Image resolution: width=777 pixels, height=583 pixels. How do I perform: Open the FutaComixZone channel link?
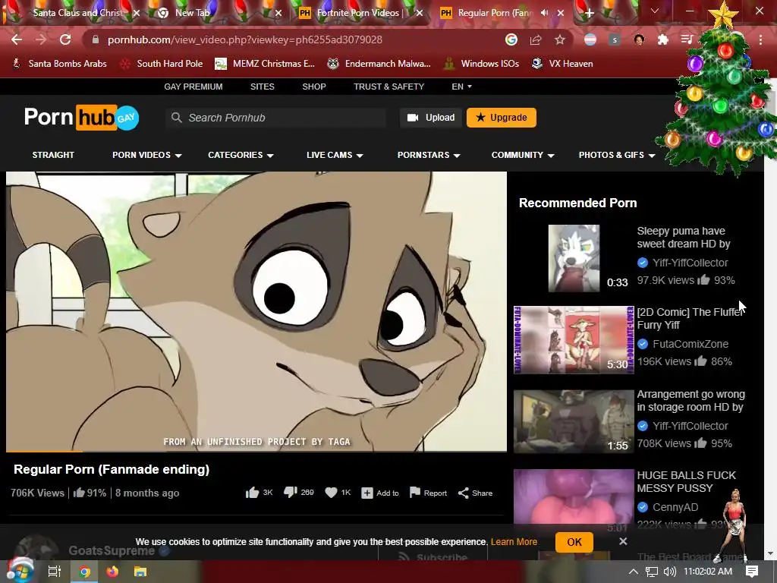click(690, 344)
